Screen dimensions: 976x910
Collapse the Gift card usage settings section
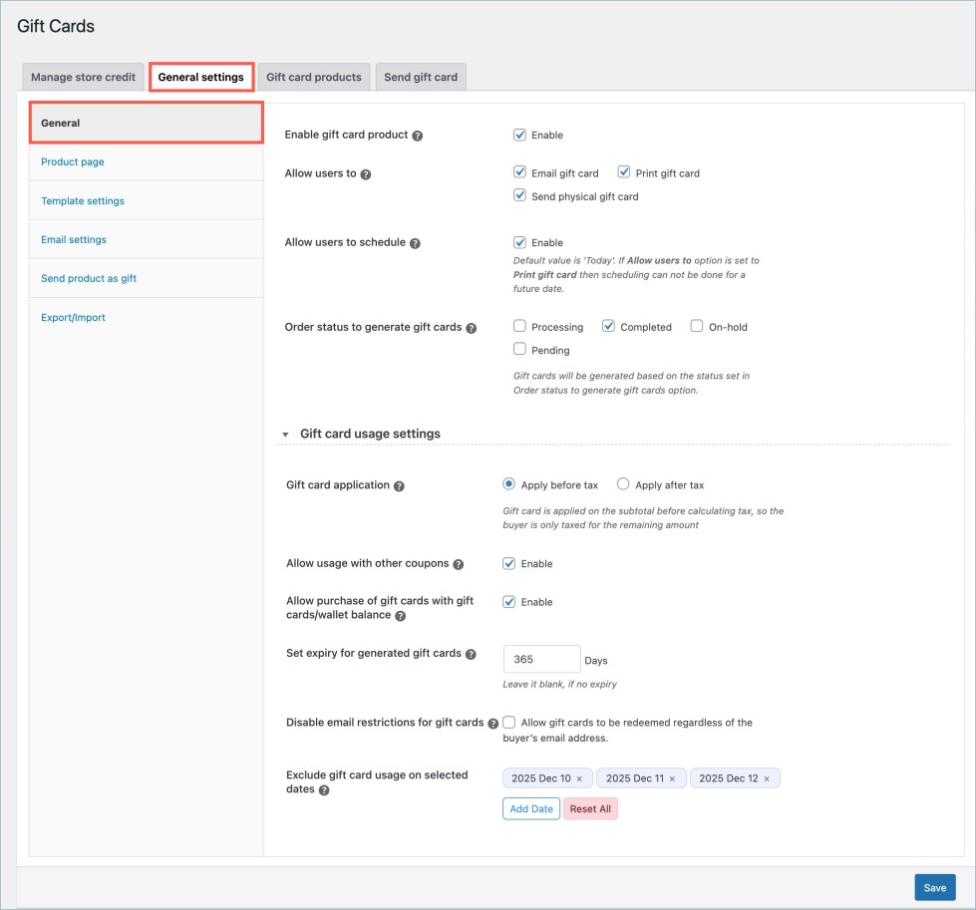coord(286,435)
